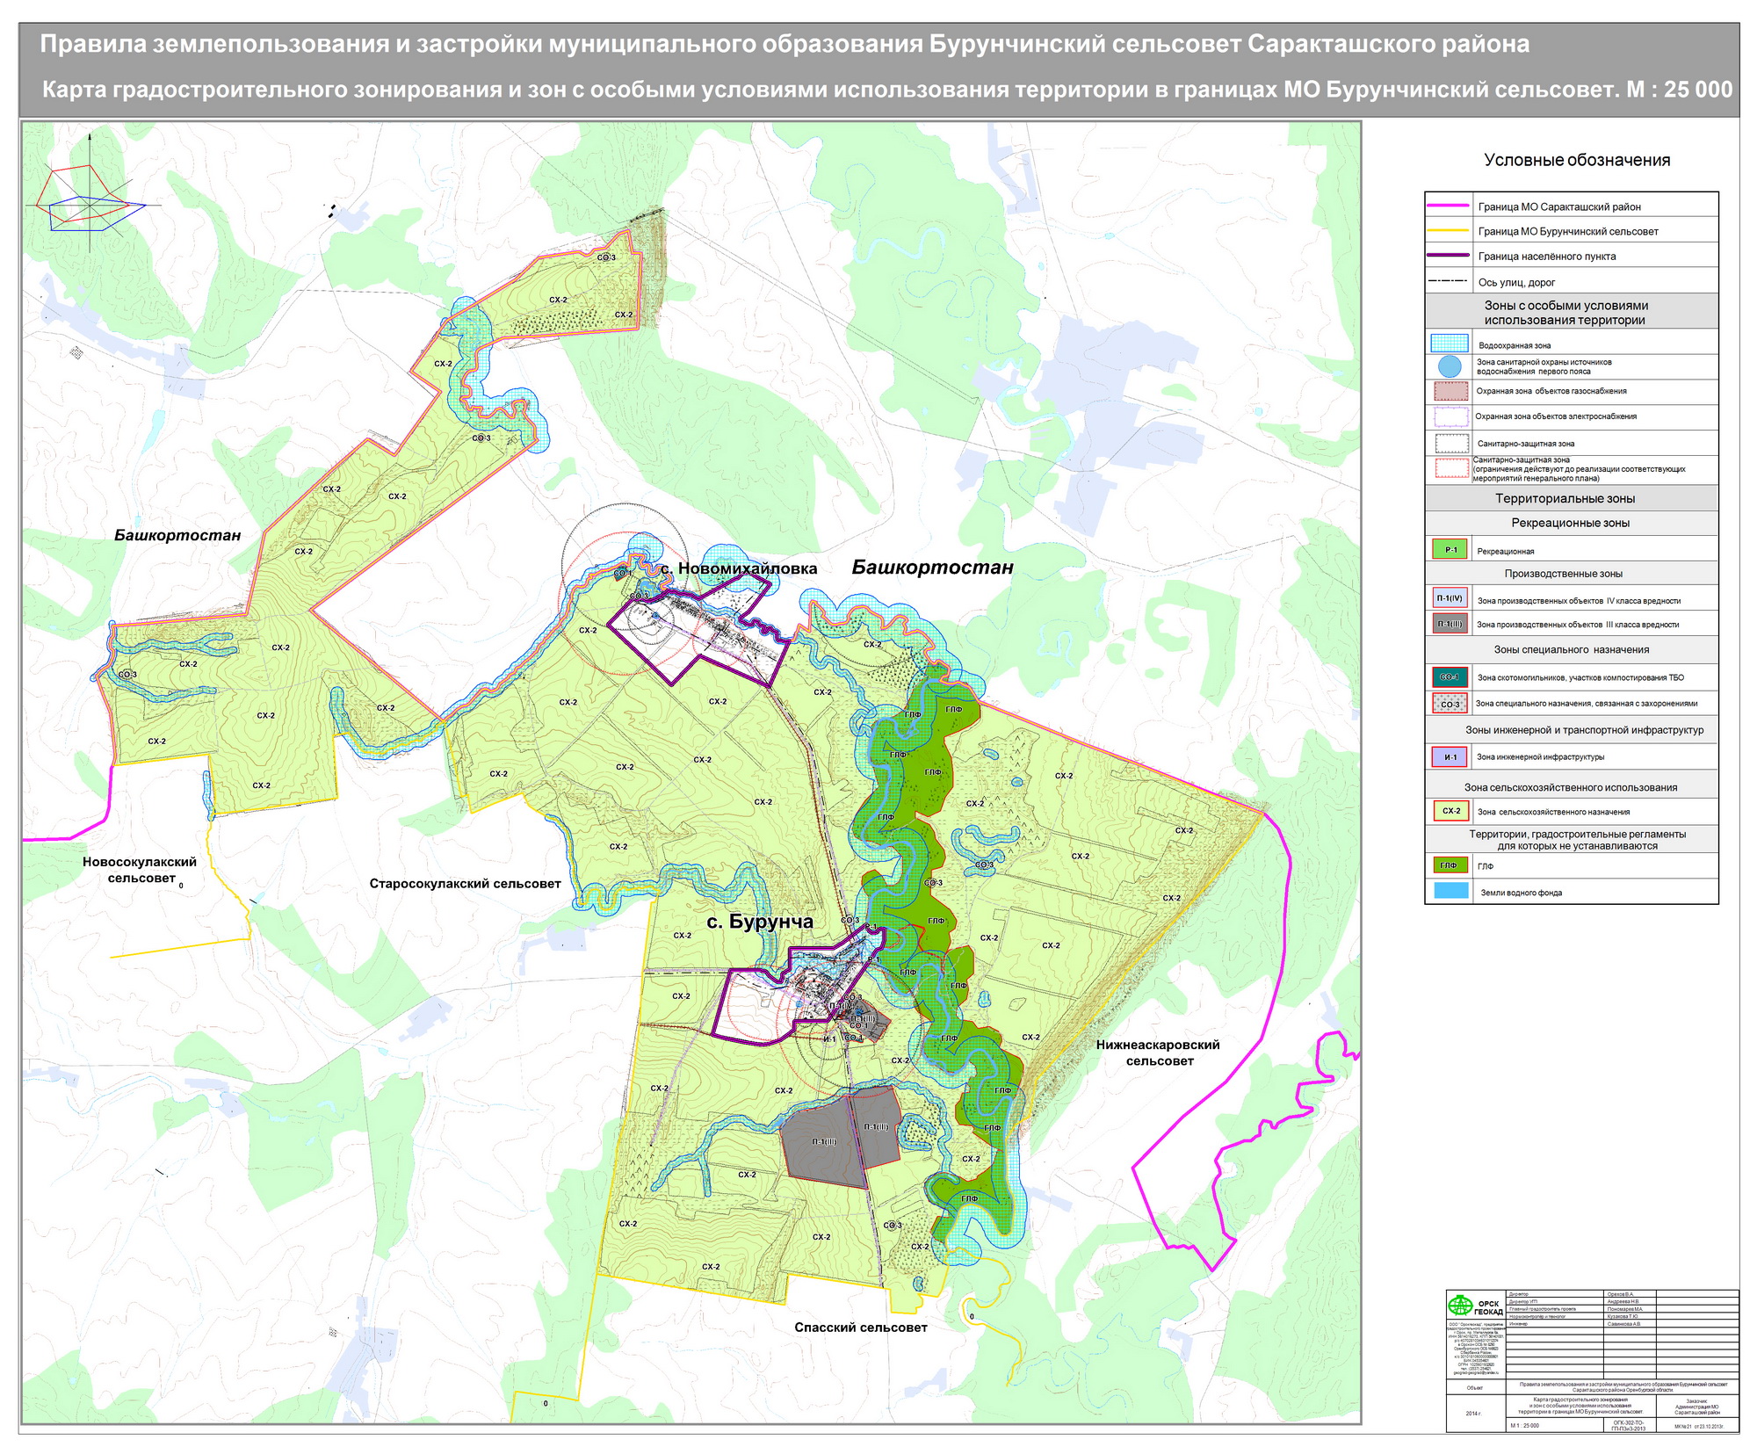Click the 'Производственные зоны' legend header

[1564, 574]
